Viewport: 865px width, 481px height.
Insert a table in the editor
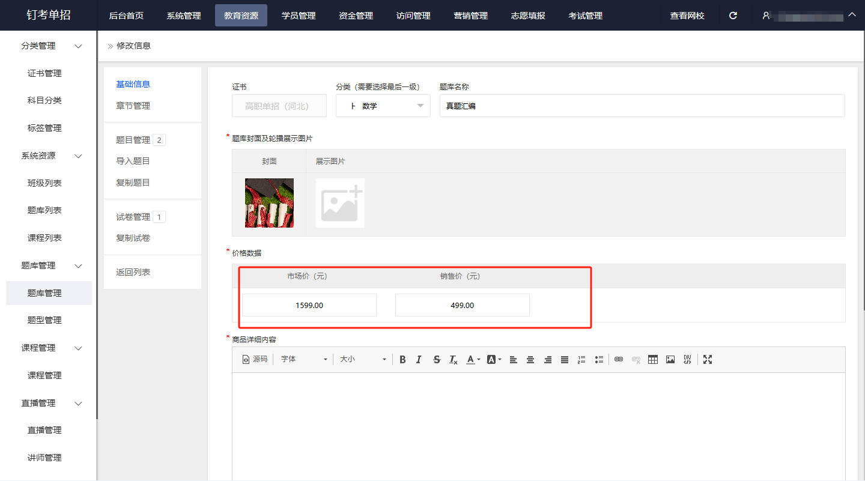click(653, 359)
